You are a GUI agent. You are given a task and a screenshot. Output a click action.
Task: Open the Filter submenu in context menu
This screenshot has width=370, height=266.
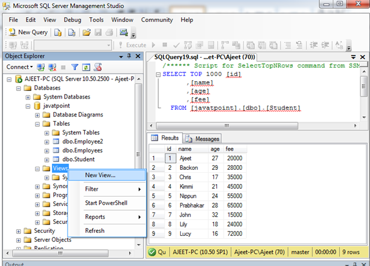coord(107,189)
